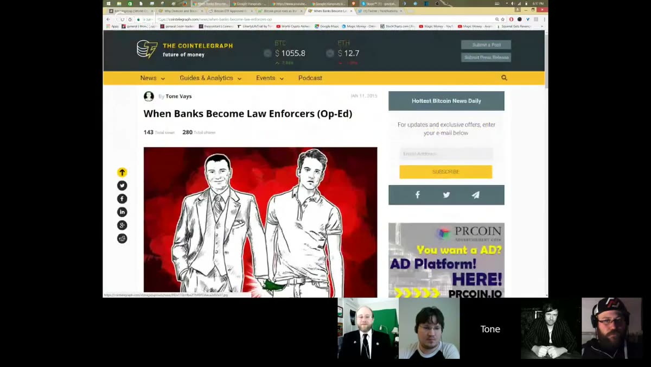Image resolution: width=651 pixels, height=367 pixels.
Task: Share the article on LinkedIn from sidebar
Action: point(122,212)
